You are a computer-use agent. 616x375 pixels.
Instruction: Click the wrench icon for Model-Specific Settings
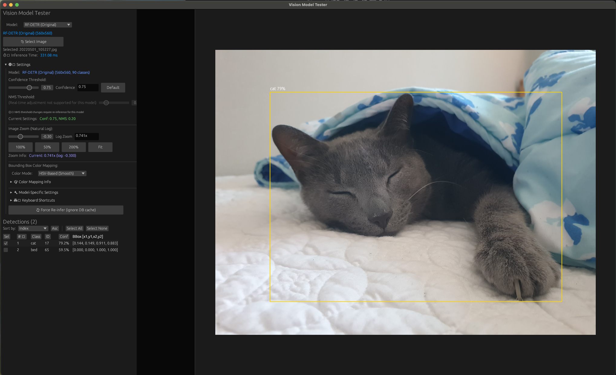pos(16,192)
